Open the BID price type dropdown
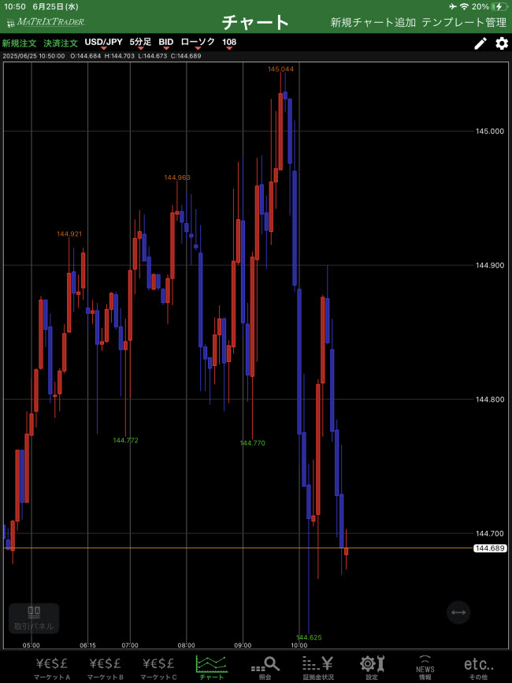This screenshot has width=512, height=683. 165,43
